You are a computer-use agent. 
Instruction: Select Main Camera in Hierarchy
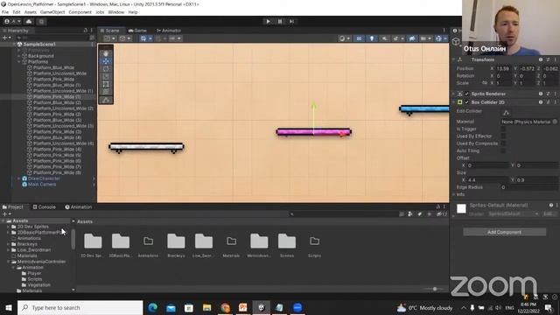coord(42,185)
